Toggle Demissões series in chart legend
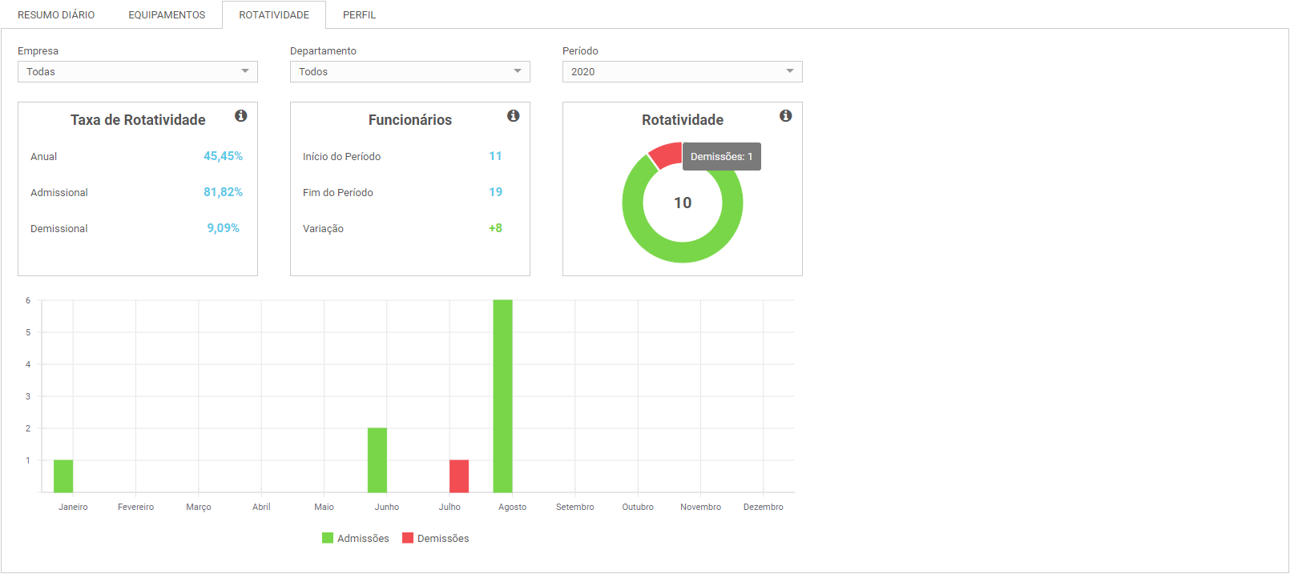 point(435,538)
